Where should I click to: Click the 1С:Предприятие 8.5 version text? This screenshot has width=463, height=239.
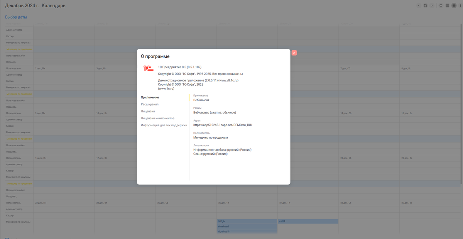click(180, 67)
